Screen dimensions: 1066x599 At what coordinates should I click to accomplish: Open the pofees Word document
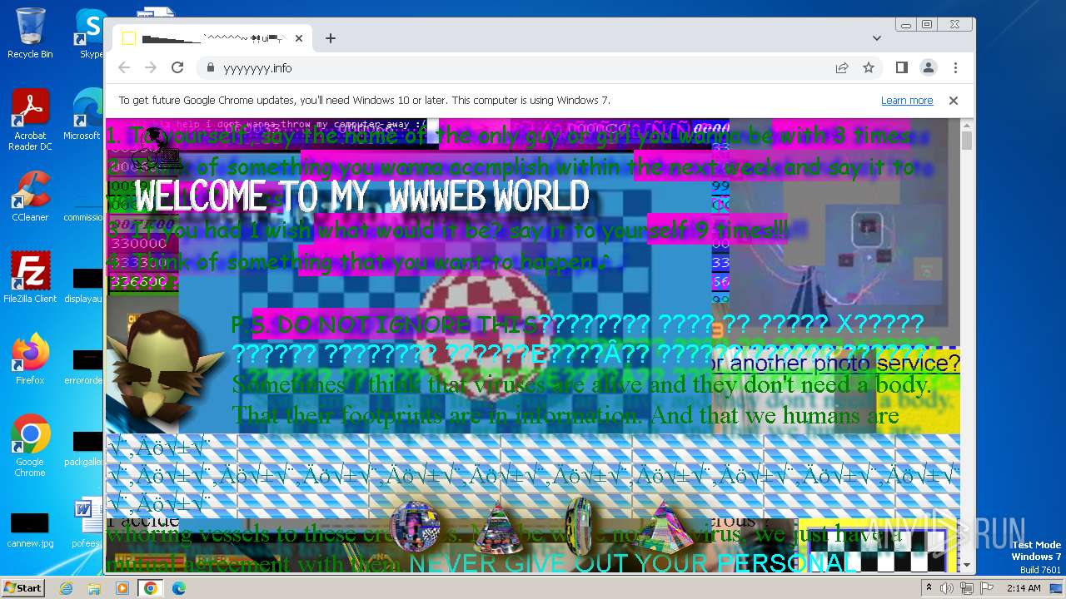point(87,524)
